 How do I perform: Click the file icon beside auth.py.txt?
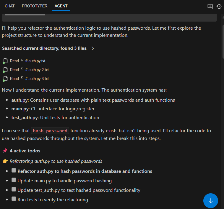(x=5, y=61)
